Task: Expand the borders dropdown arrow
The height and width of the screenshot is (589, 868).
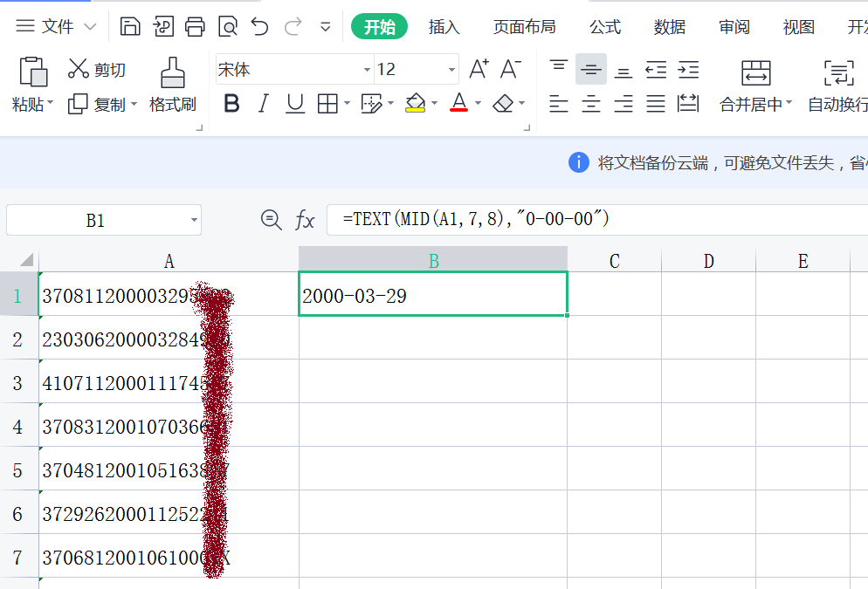Action: pos(347,103)
